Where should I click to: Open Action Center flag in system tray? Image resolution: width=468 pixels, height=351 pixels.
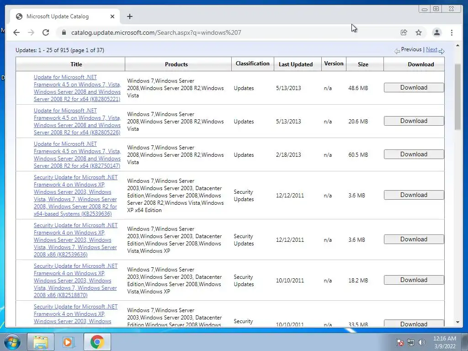(399, 342)
